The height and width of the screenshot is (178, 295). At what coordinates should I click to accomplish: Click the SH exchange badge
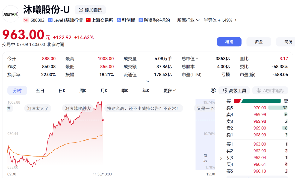pos(26,20)
